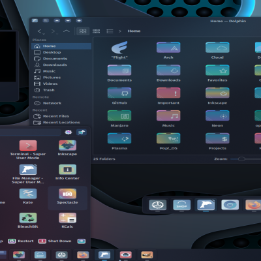Select Network under Remote

coord(61,103)
